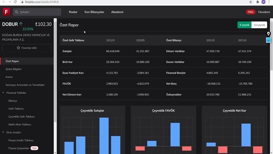273x154 pixels.
Task: Open browser extensions puzzle icon
Action: click(258, 2)
